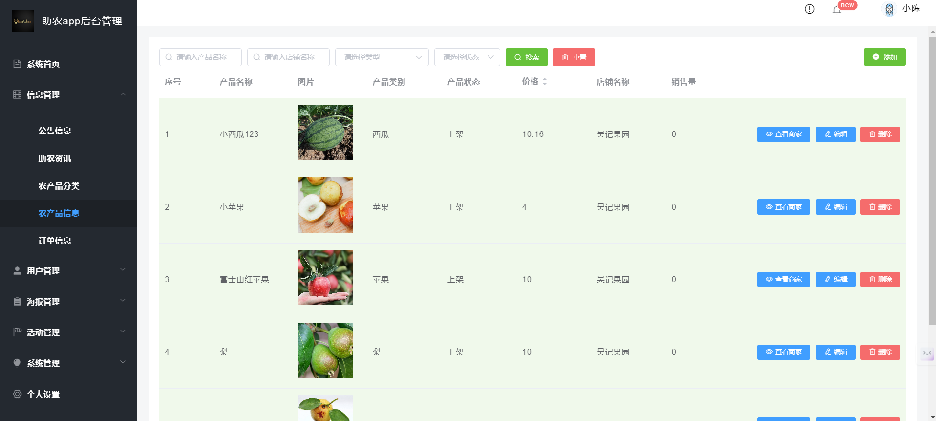The image size is (936, 421).
Task: Click the vertical scrollbar thumb
Action: pos(932,180)
